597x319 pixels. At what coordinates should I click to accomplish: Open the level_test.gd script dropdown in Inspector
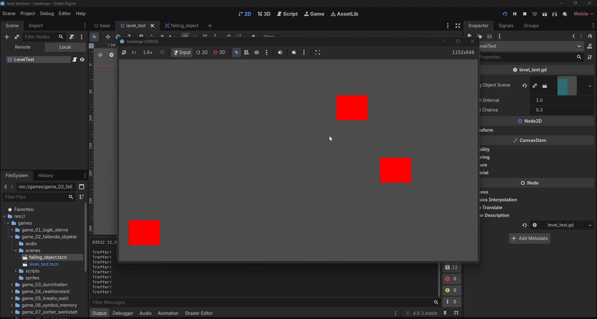coord(590,225)
